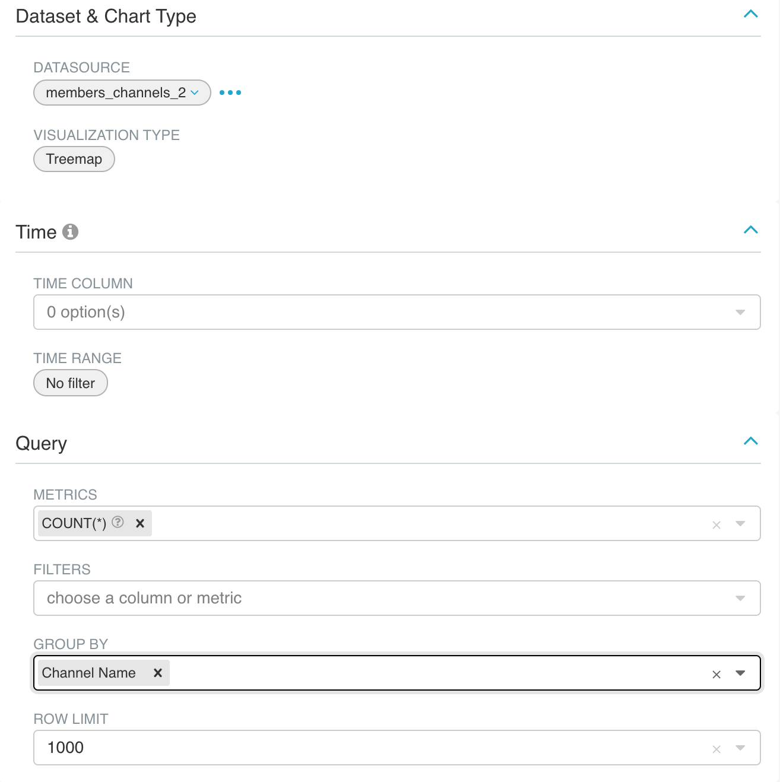Open the Time Column dropdown
780x782 pixels.
click(x=397, y=312)
